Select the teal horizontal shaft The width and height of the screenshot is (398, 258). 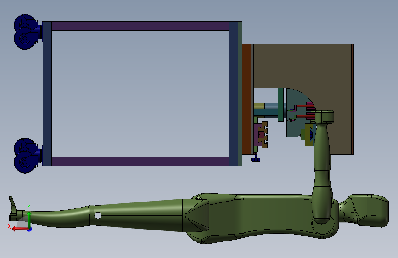[x=266, y=112]
